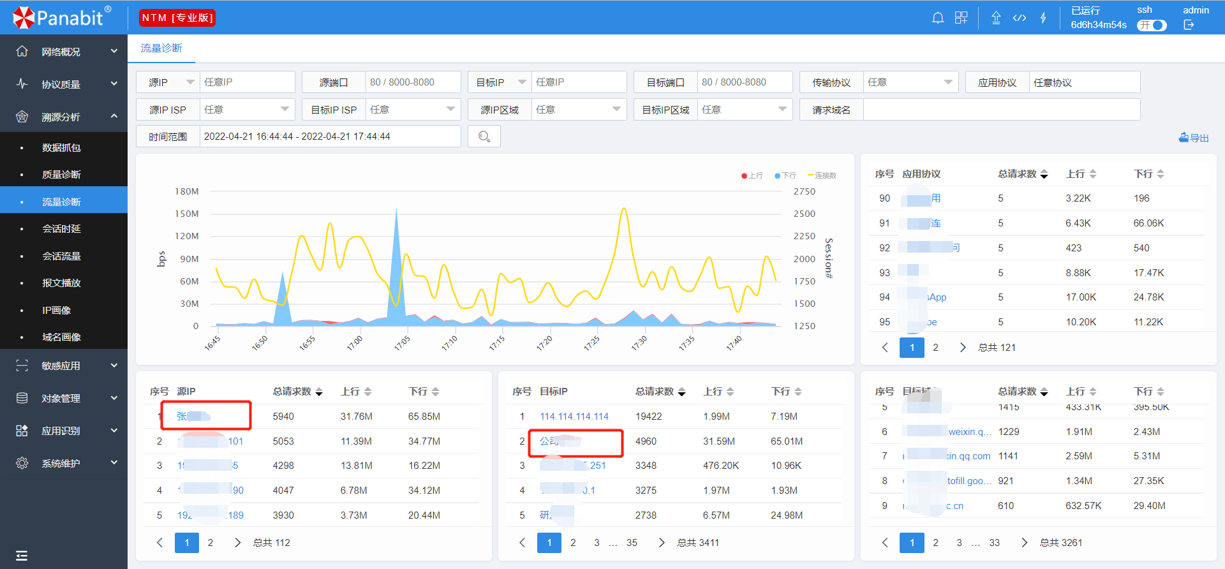
Task: Select the 流量诊断 tab
Action: 161,48
